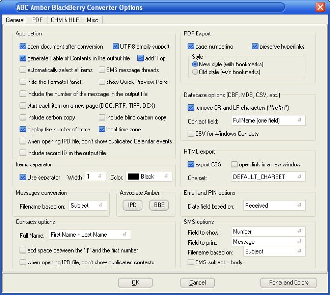330x295 pixels.
Task: Open the Full Name format dropdown
Action: 90,234
